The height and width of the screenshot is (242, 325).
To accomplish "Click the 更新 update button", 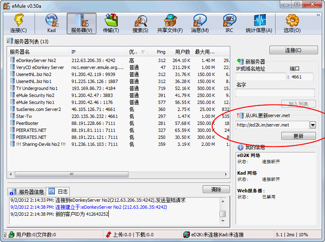I will (299, 136).
